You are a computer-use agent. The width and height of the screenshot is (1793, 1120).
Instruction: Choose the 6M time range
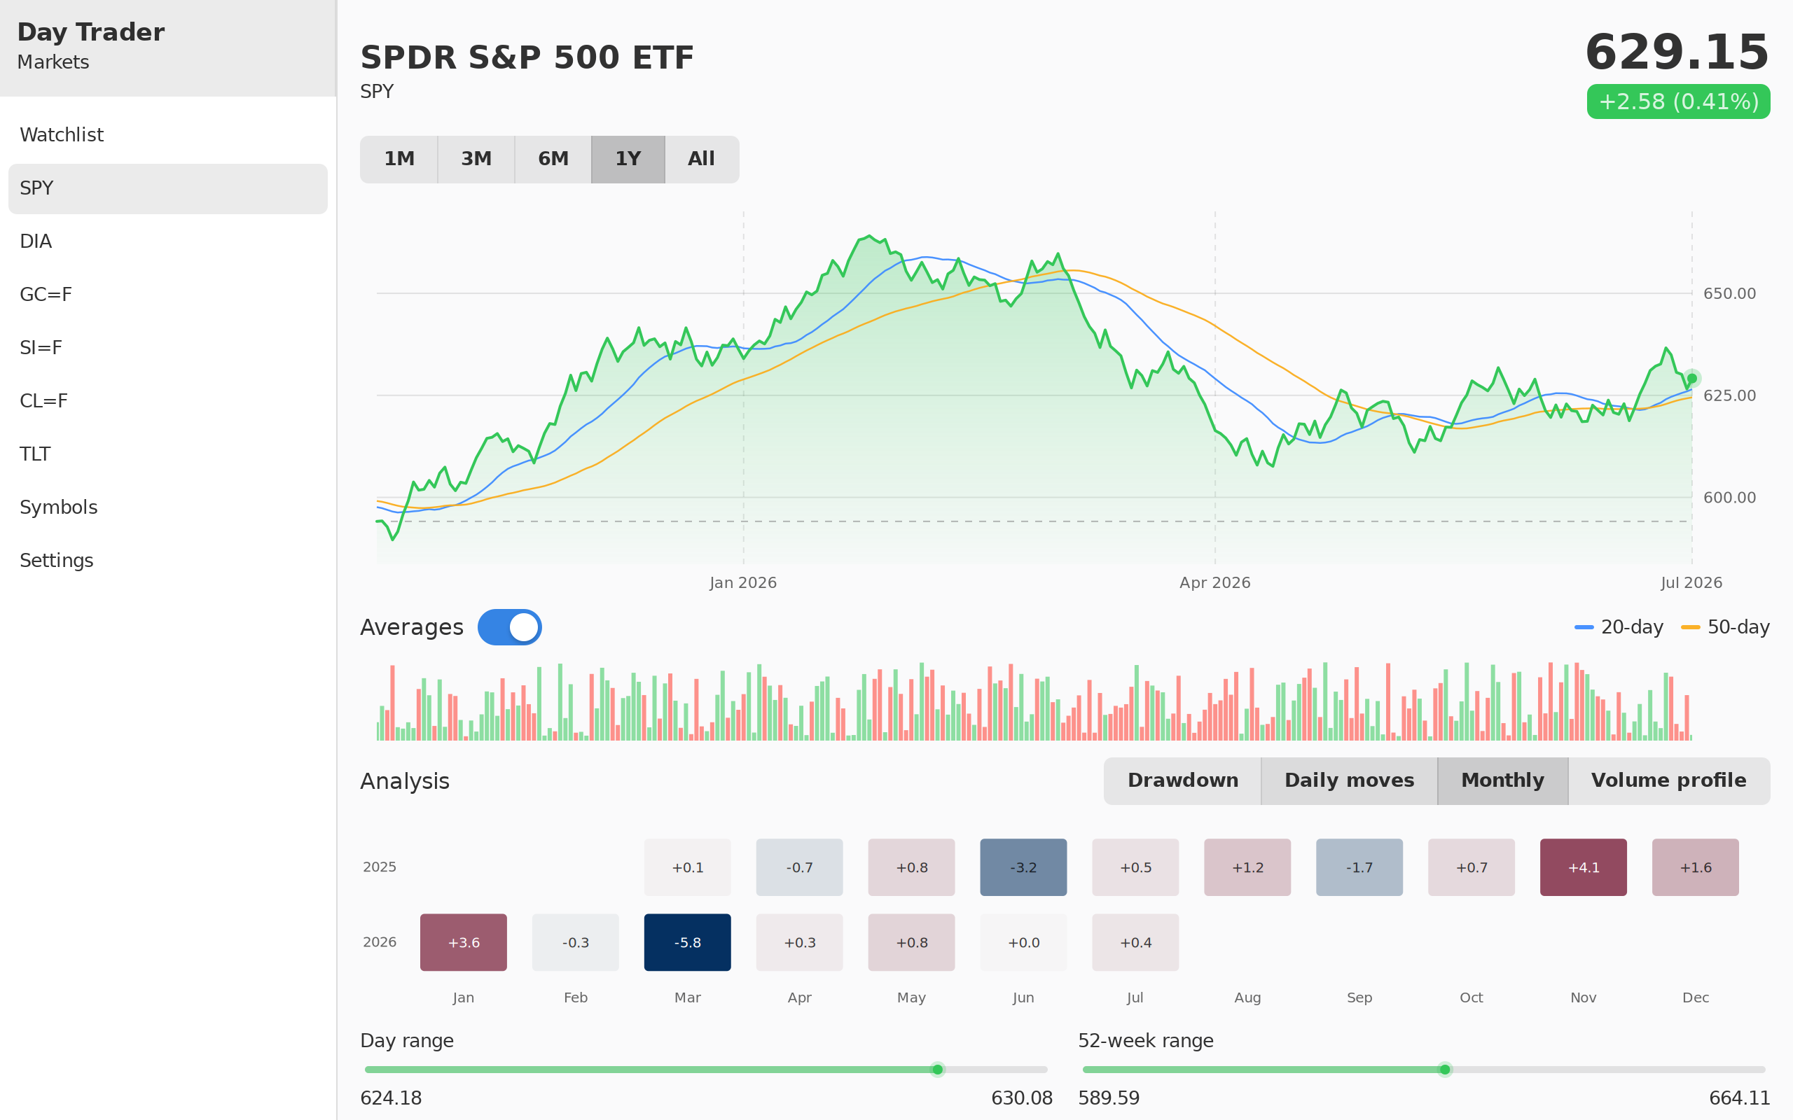coord(553,160)
